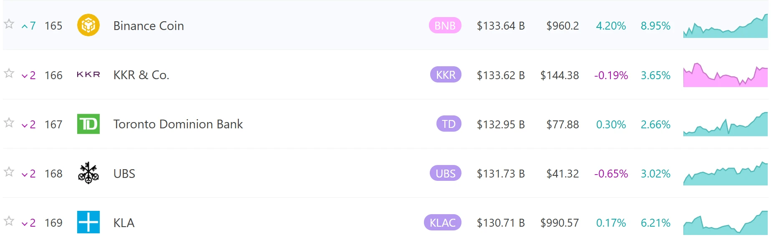Image resolution: width=779 pixels, height=245 pixels.
Task: Click the Binance Coin logo icon
Action: [88, 25]
